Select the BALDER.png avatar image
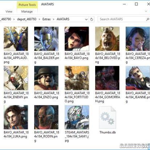 tap(46, 39)
